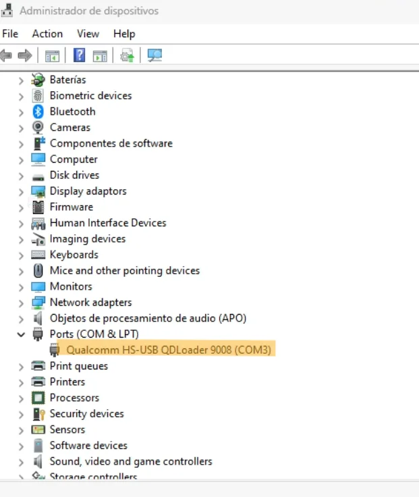Select the Cameras label

70,128
